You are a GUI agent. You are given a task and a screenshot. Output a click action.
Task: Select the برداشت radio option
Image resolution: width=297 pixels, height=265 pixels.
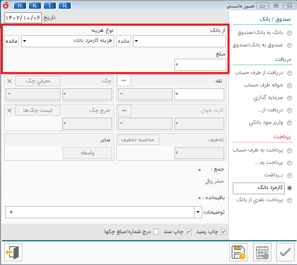290,175
